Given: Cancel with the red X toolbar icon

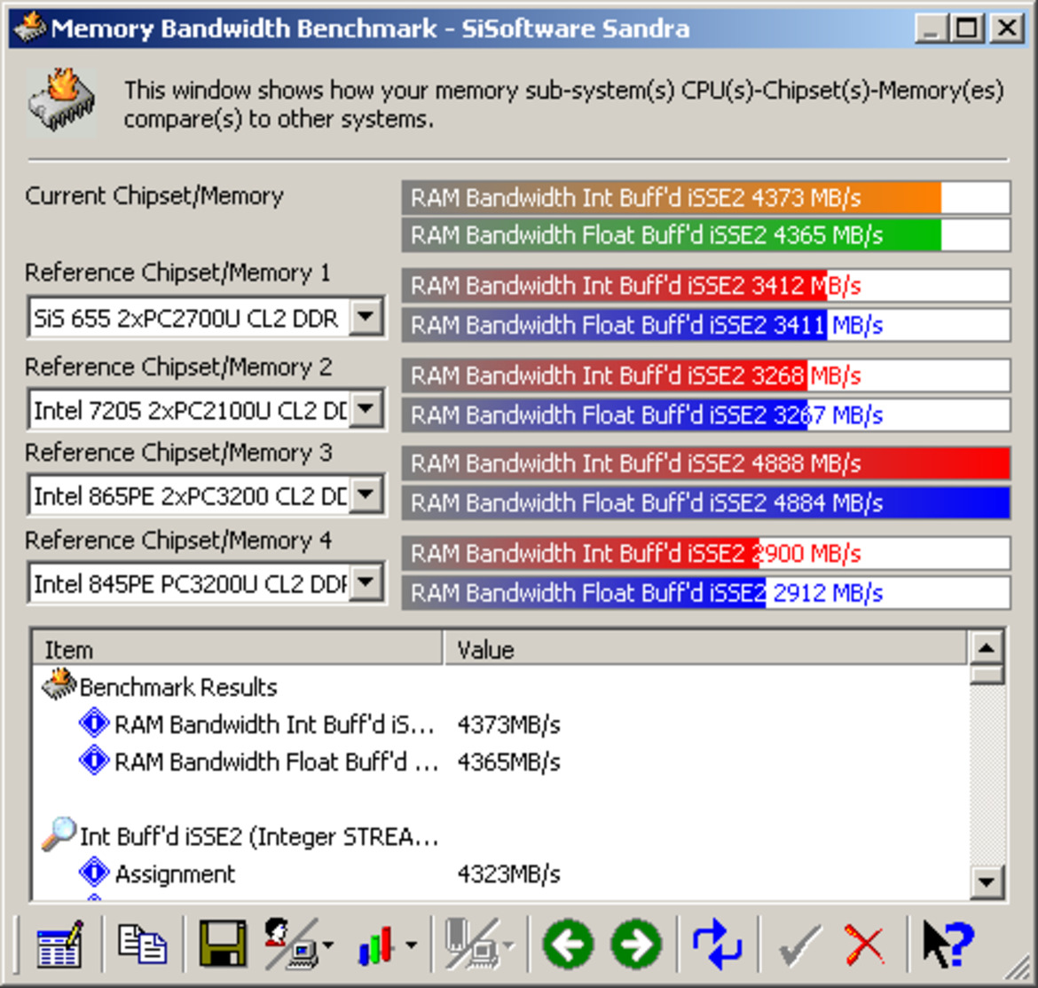Looking at the screenshot, I should [x=864, y=945].
